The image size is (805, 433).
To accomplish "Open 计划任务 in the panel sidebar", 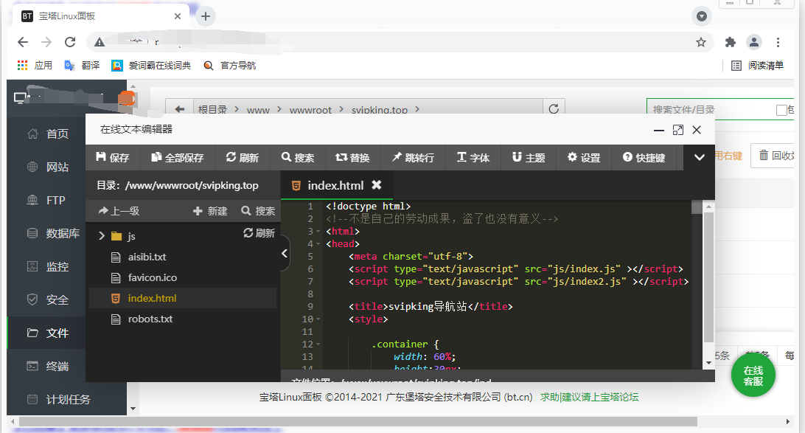I will [x=69, y=400].
